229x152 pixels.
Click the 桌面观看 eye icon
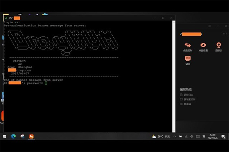click(203, 46)
